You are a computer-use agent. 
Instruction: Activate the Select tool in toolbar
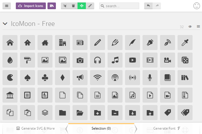point(65,6)
